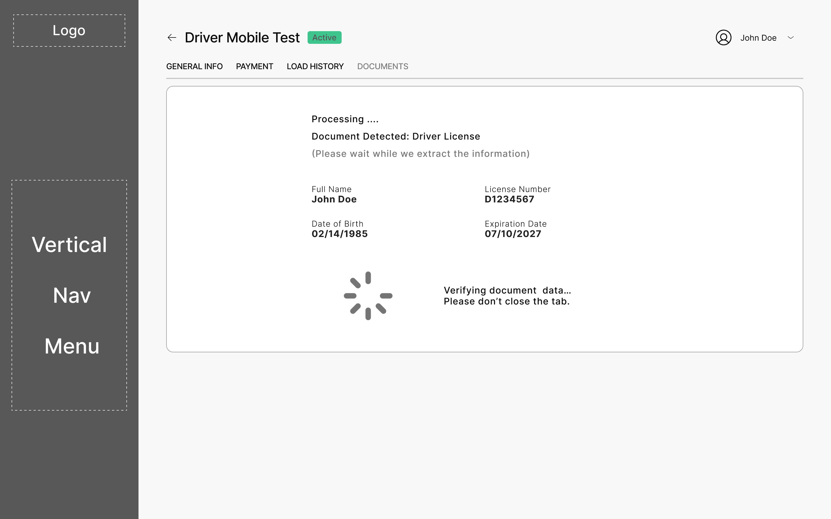
Task: Switch to the General Info tab
Action: point(194,66)
